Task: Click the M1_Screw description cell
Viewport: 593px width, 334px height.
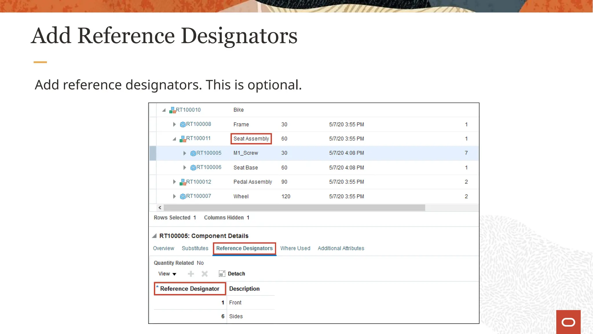Action: [x=246, y=153]
